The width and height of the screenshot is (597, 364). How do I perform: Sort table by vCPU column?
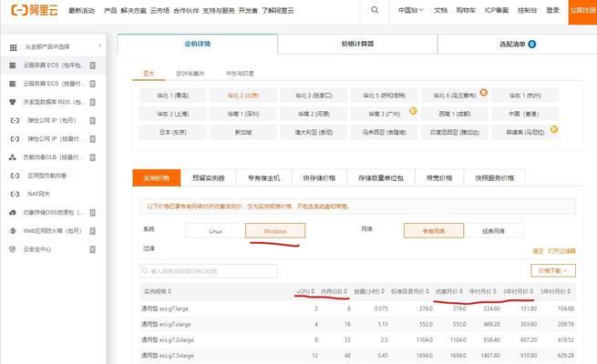(x=305, y=291)
